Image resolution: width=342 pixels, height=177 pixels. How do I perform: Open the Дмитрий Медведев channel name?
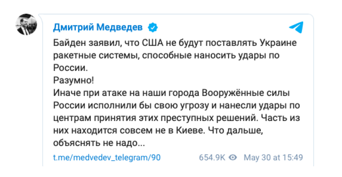click(98, 27)
